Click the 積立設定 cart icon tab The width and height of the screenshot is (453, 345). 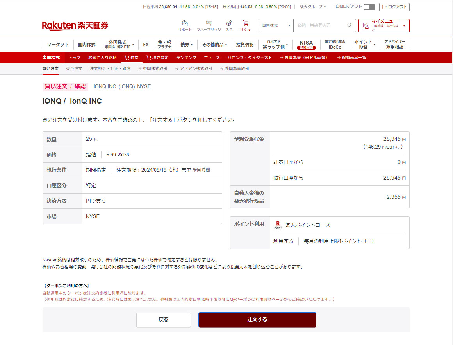coord(157,57)
